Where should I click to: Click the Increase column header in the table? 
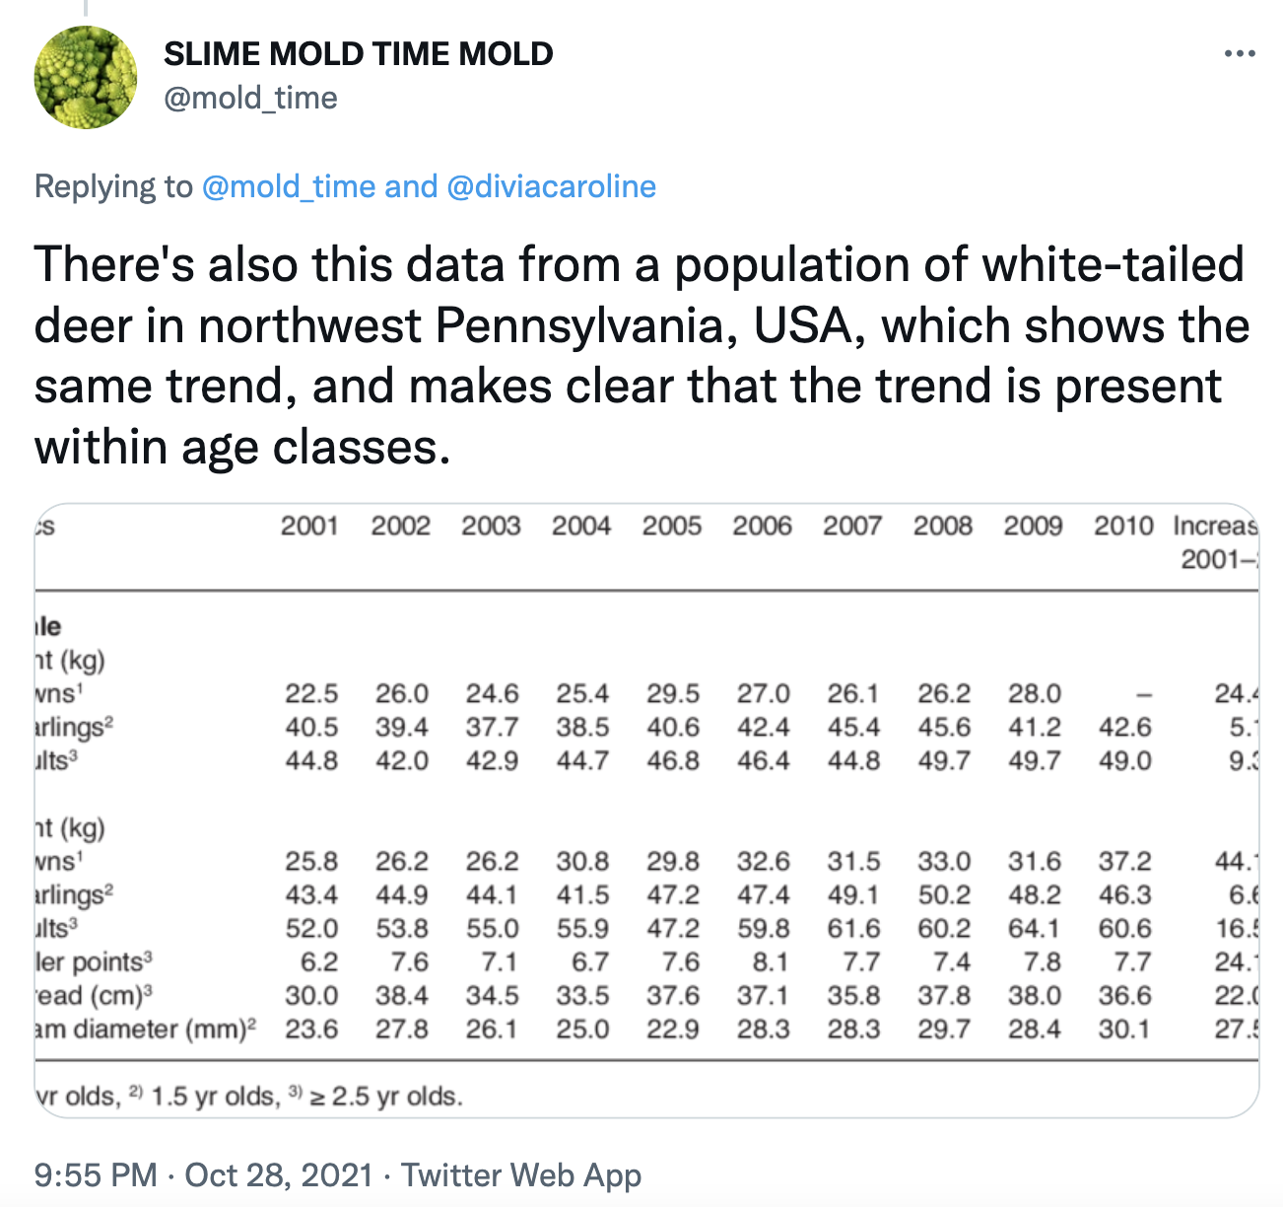click(x=1216, y=527)
